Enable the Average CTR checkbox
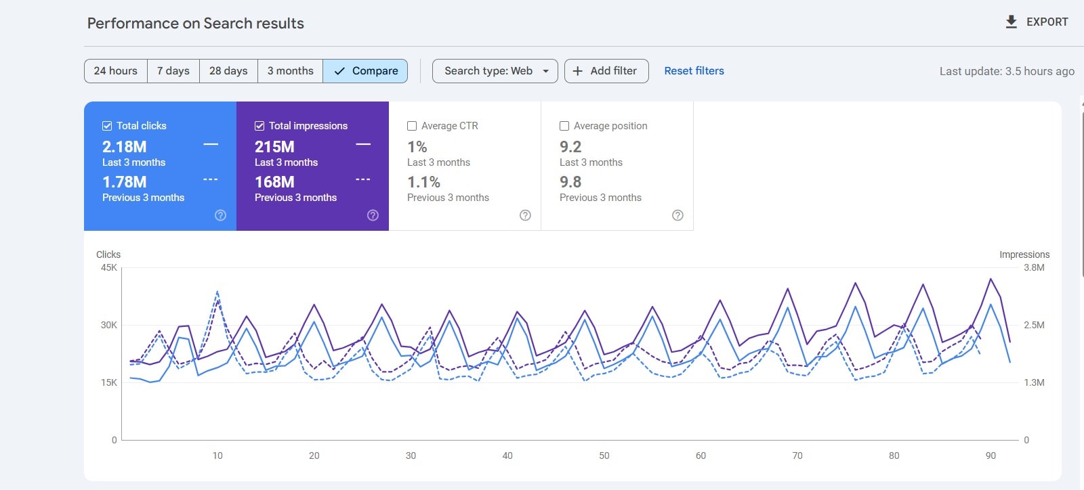 412,126
